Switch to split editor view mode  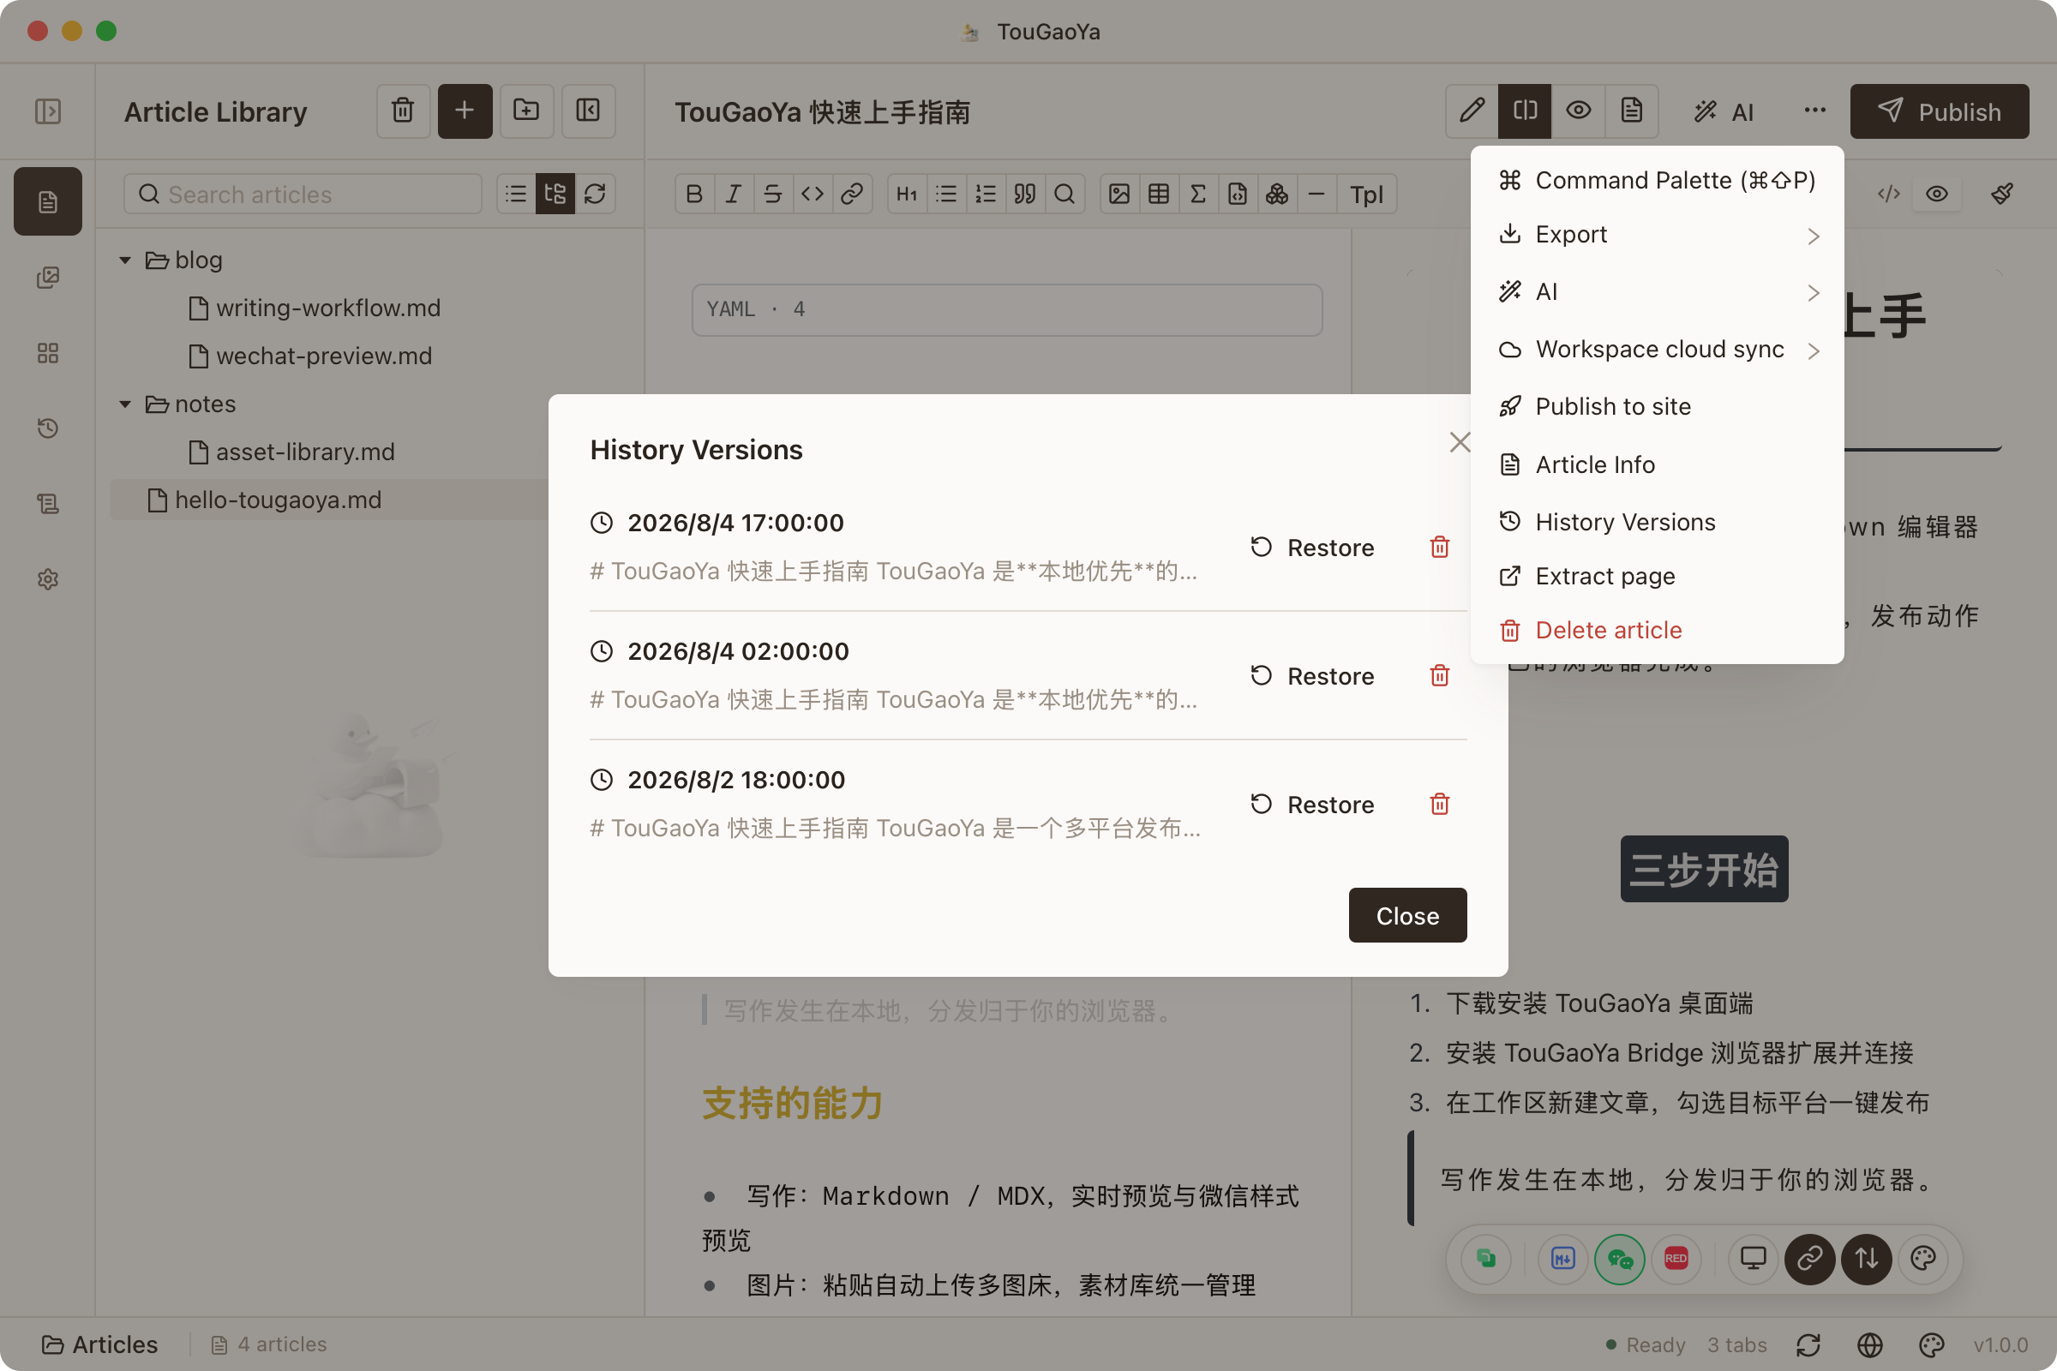pos(1525,111)
